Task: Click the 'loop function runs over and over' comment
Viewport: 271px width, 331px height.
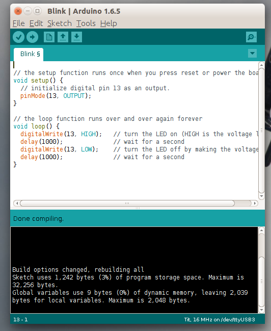Action: coord(108,119)
